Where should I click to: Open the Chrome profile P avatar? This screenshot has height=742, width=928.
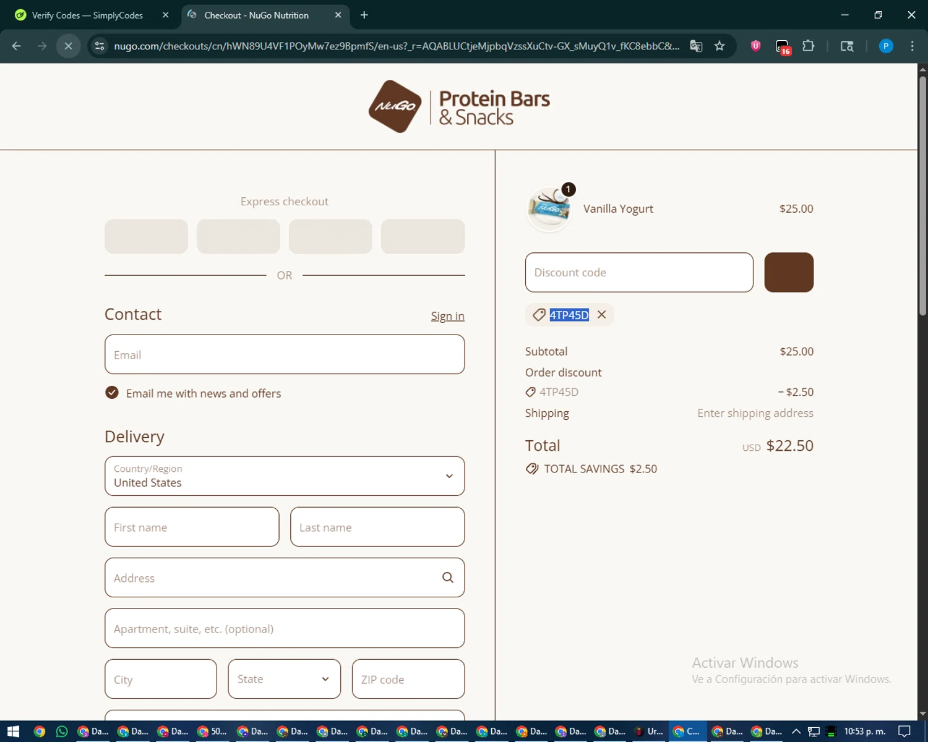coord(886,46)
